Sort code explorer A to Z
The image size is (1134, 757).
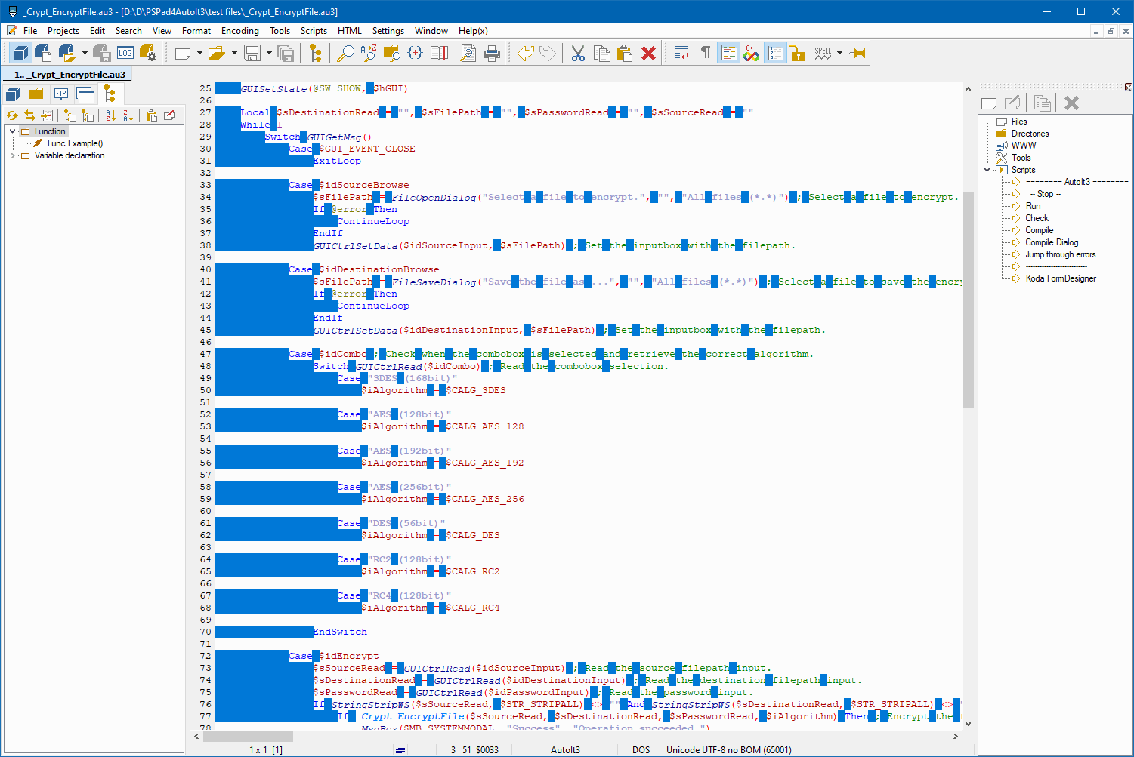111,115
